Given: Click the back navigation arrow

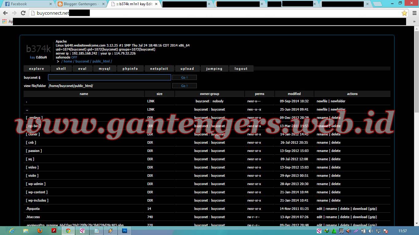Looking at the screenshot, I should pos(5,13).
